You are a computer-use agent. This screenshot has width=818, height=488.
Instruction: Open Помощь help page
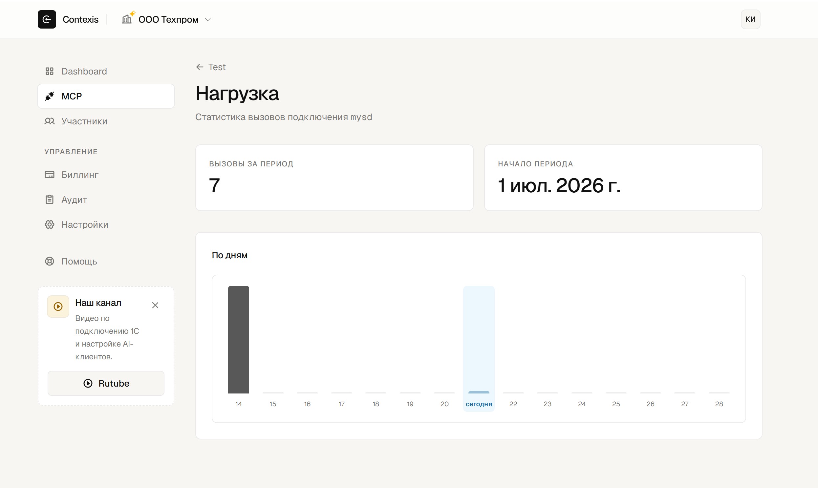click(106, 262)
